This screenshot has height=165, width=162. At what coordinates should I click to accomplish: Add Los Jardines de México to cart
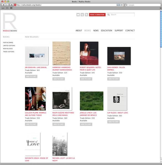[86, 124]
